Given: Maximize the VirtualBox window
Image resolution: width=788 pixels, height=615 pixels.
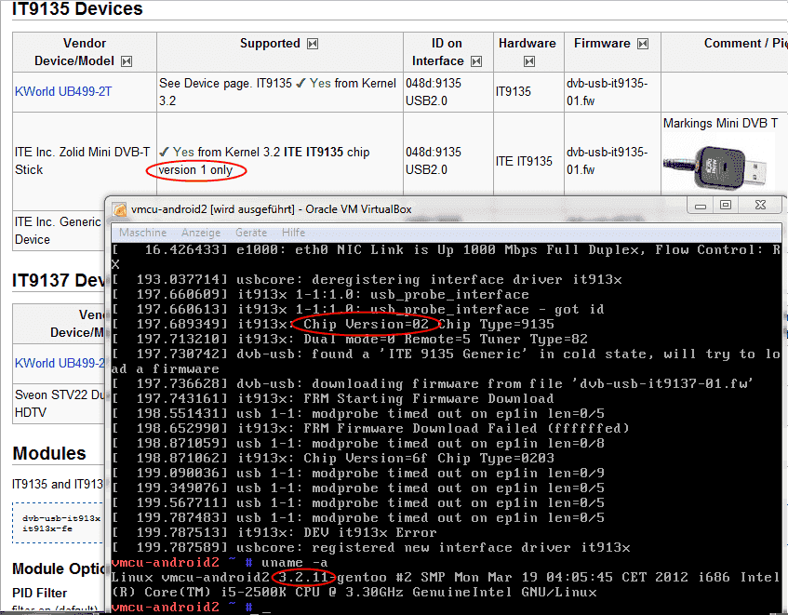Looking at the screenshot, I should [x=726, y=206].
